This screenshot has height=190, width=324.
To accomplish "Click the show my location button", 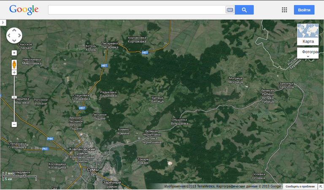I will coord(14,53).
